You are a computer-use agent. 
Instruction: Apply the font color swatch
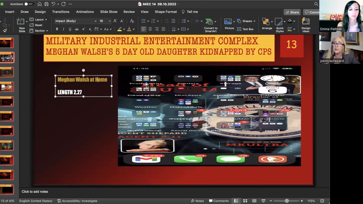click(x=129, y=29)
